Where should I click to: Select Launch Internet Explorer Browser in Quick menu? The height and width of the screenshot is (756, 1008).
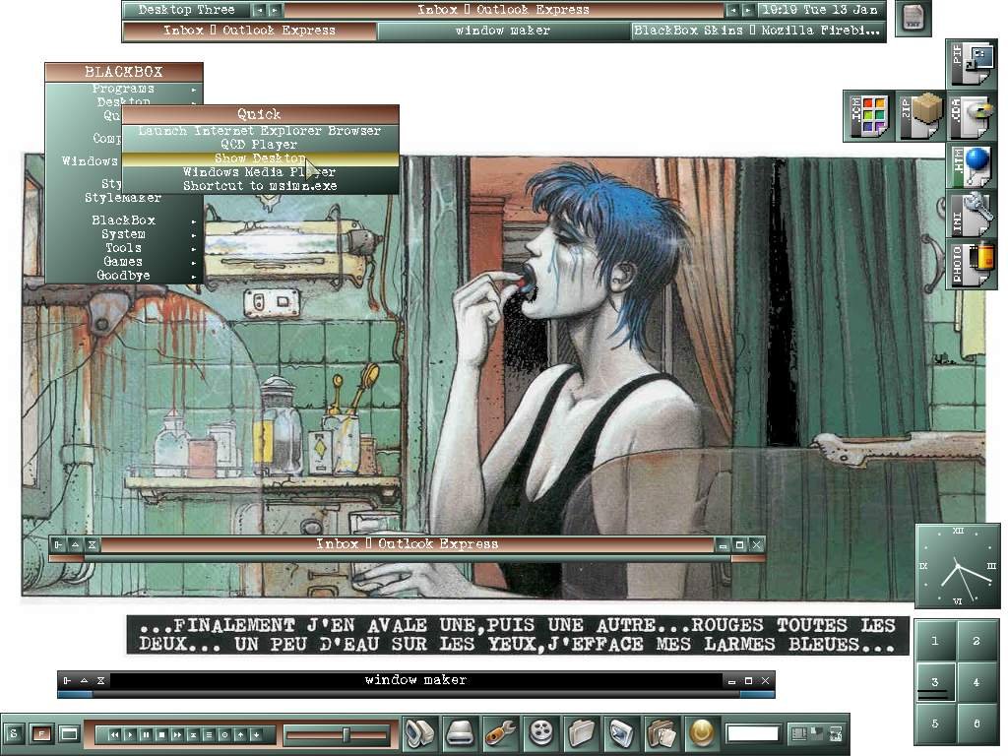point(260,131)
